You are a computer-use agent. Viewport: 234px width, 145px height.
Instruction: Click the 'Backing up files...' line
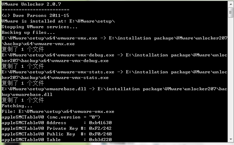pyautogui.click(x=28, y=32)
